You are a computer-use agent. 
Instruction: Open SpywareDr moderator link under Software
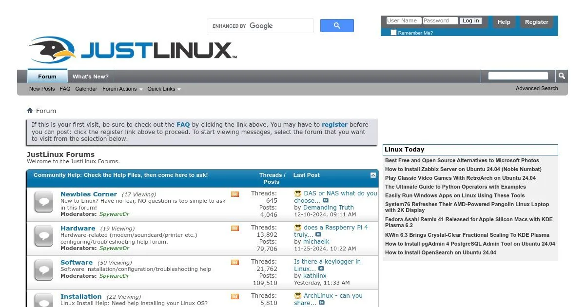(x=114, y=276)
